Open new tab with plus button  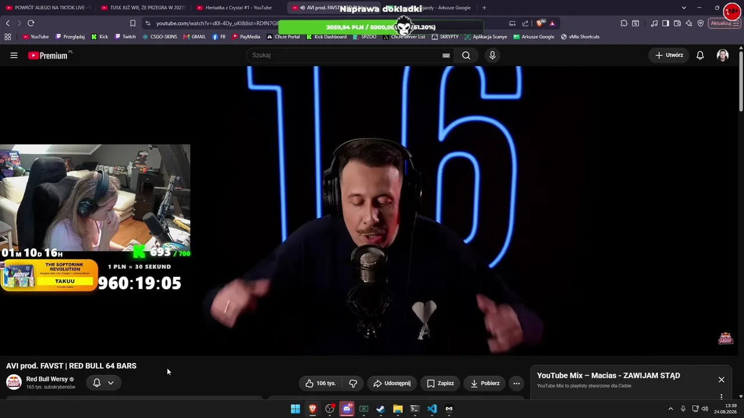[484, 8]
